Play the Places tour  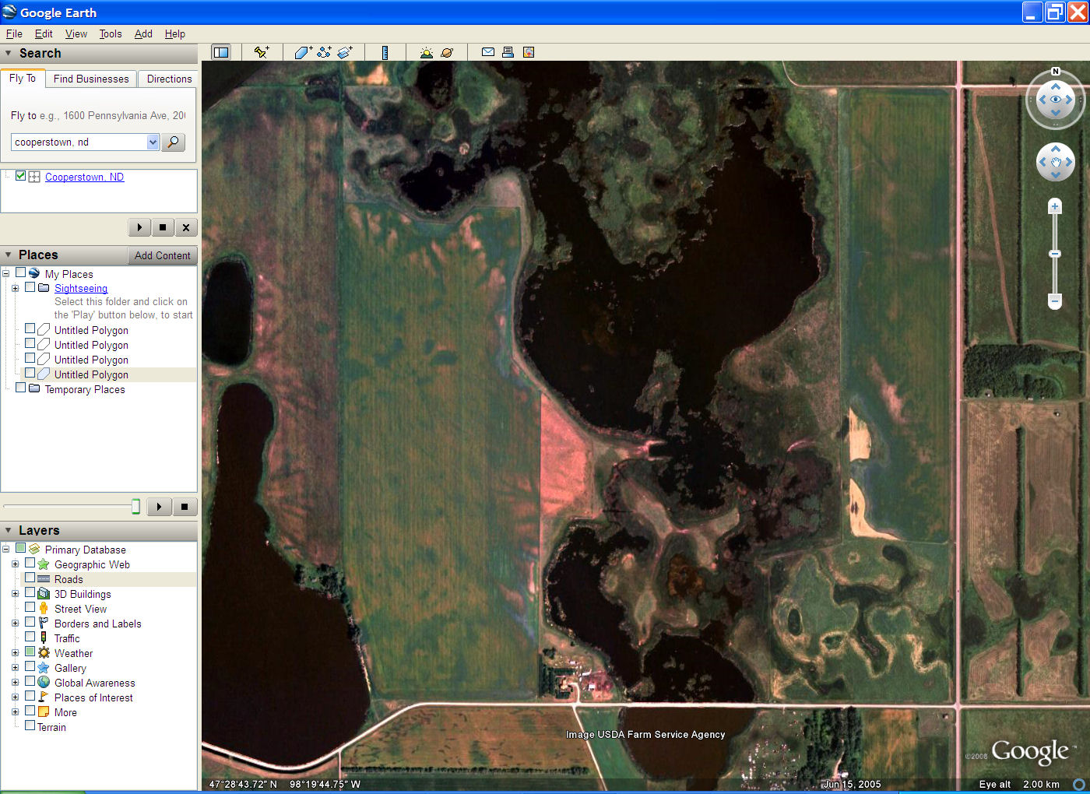(x=159, y=507)
